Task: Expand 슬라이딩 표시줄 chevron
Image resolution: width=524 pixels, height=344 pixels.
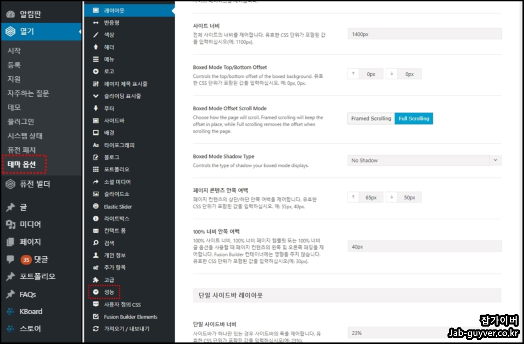Action: [96, 96]
